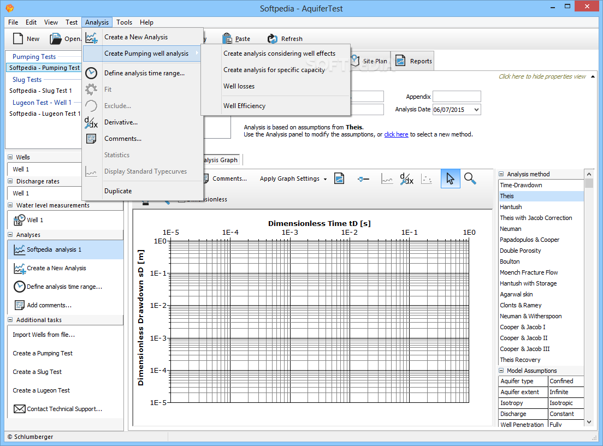Collapse the Model Assumptions group
The image size is (603, 446).
501,371
